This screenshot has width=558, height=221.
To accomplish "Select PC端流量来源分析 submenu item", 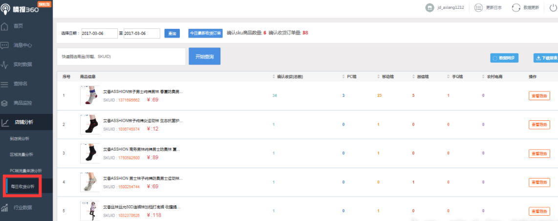I will 25,171.
